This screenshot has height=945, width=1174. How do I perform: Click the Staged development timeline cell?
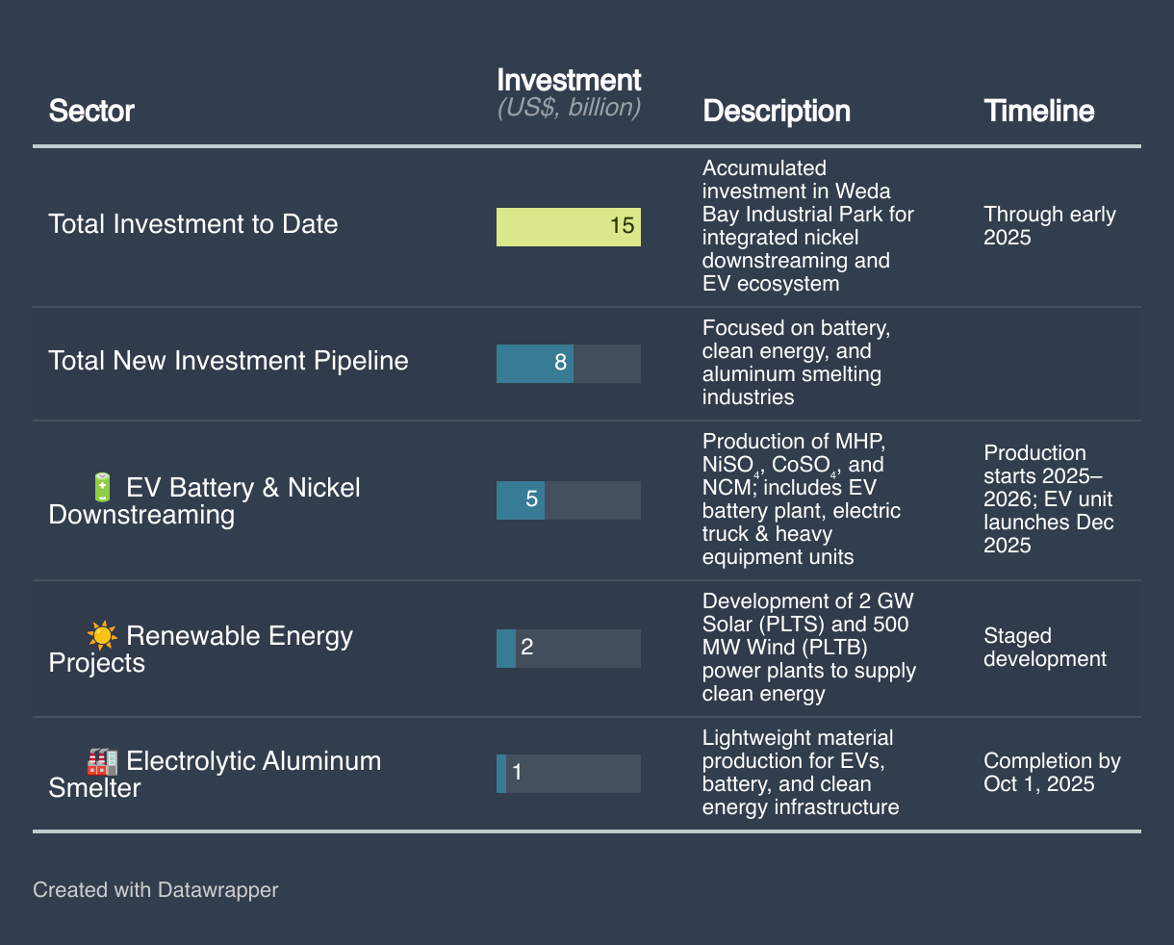click(1045, 648)
